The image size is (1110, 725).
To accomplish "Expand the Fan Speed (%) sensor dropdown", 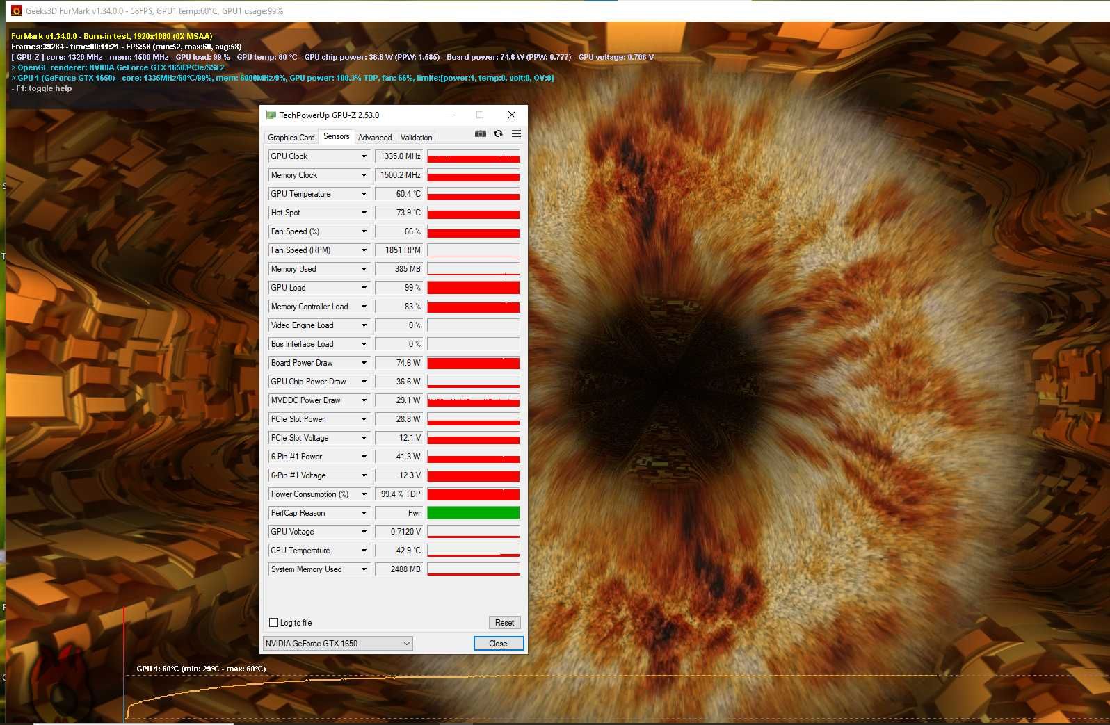I will tap(364, 231).
